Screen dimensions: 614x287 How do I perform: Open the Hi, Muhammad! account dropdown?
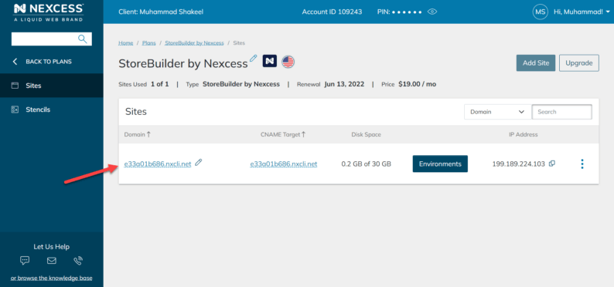pos(582,12)
